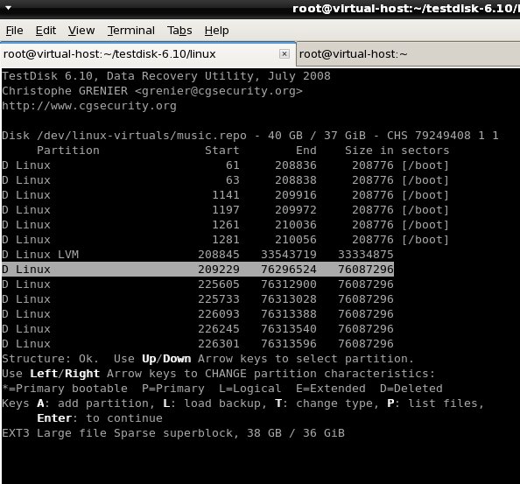Open the Edit menu
Screen dimensions: 520x484
(46, 31)
